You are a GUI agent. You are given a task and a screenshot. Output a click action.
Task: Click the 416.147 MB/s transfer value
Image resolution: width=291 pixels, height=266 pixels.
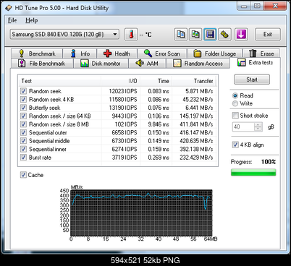click(x=196, y=132)
